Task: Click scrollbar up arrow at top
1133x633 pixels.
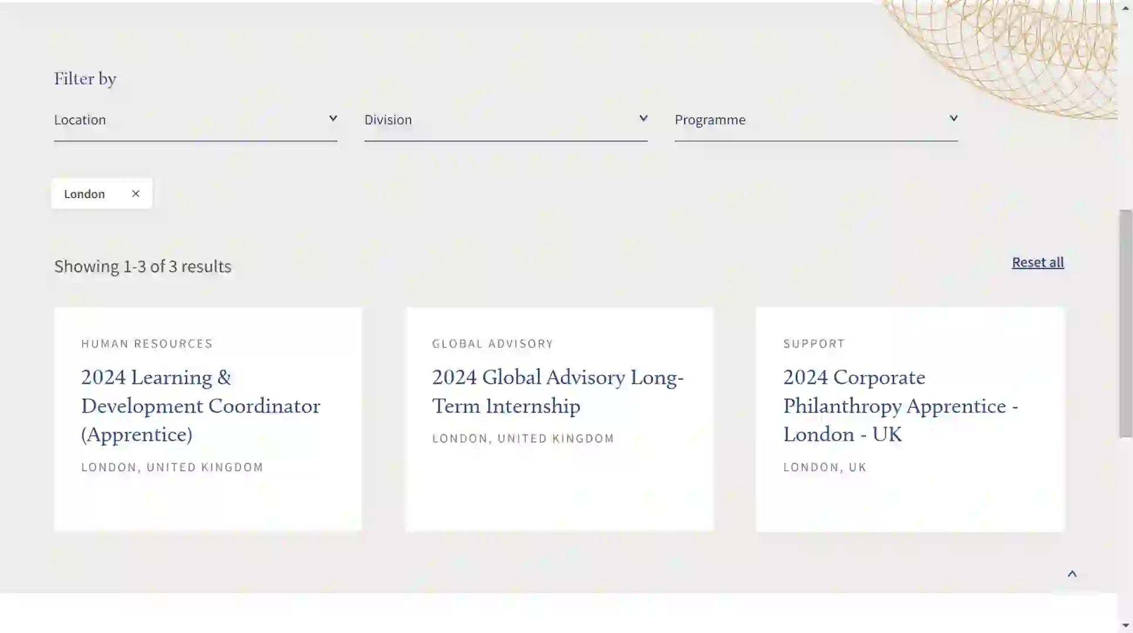Action: [1125, 8]
